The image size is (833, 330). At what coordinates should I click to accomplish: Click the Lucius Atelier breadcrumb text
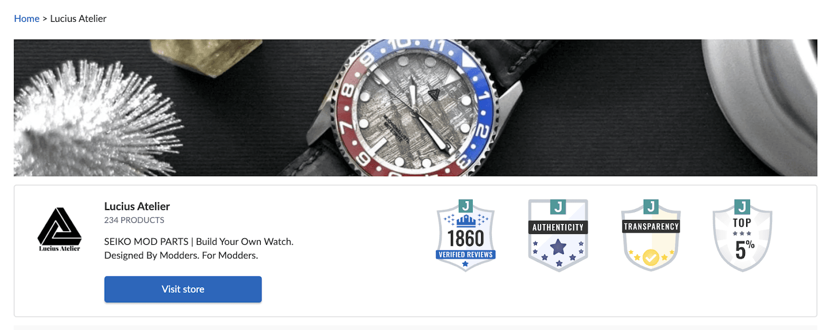click(78, 19)
